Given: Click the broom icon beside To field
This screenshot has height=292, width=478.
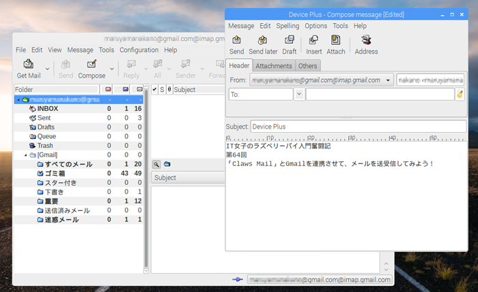Looking at the screenshot, I should (460, 94).
